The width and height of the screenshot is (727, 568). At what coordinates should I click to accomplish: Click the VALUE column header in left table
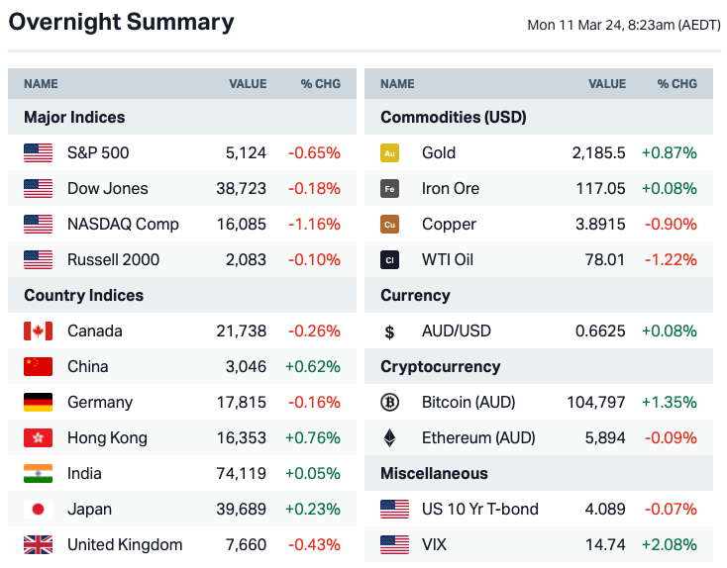pos(248,84)
